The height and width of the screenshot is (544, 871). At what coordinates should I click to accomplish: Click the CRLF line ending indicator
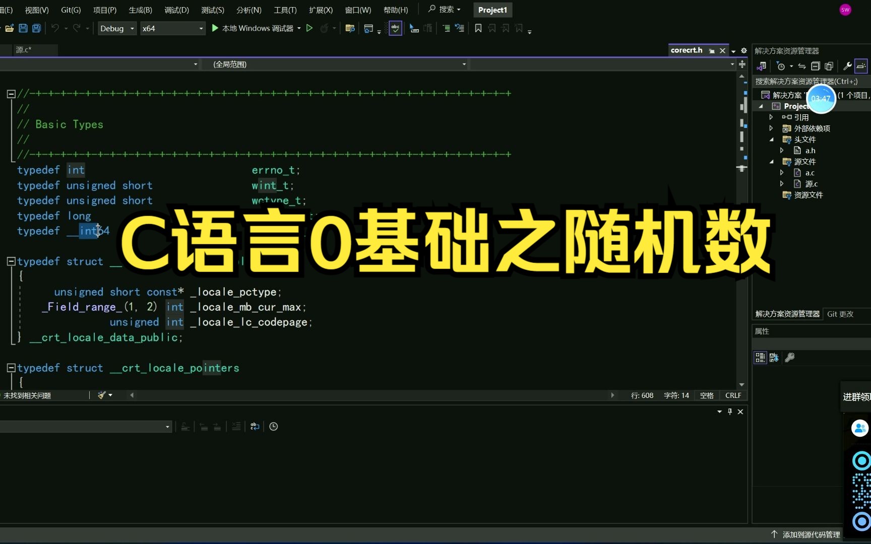click(x=733, y=395)
